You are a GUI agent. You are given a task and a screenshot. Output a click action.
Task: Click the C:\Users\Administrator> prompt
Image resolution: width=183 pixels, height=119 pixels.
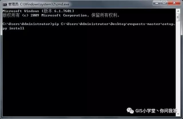[27, 24]
